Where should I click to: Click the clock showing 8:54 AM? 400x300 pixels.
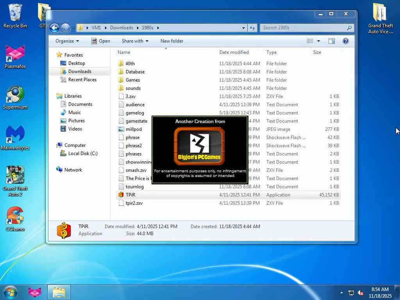click(x=380, y=292)
